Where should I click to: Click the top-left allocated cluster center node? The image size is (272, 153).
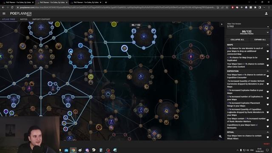(x=41, y=27)
